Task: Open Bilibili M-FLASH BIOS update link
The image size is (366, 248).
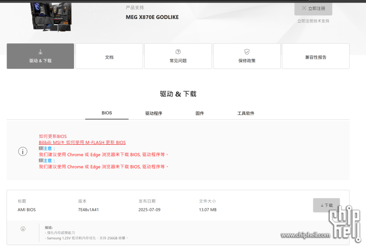Action: (82, 142)
